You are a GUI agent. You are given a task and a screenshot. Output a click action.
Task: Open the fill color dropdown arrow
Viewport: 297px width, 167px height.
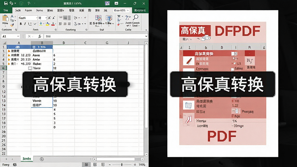pyautogui.click(x=44, y=24)
